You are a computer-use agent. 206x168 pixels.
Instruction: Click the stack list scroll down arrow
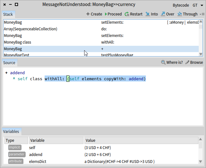pyautogui.click(x=201, y=54)
